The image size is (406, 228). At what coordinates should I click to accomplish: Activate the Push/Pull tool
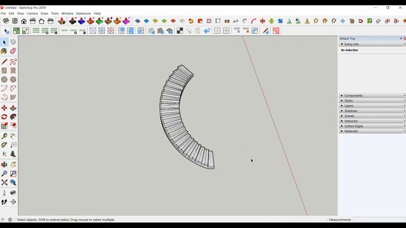[13, 108]
